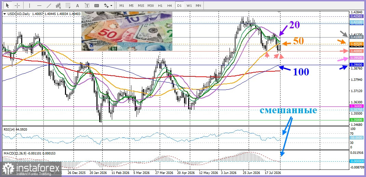Switch to W1 weekly timeframe

(189, 5)
